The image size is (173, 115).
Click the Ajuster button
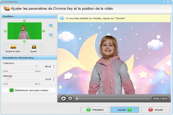click(34, 49)
